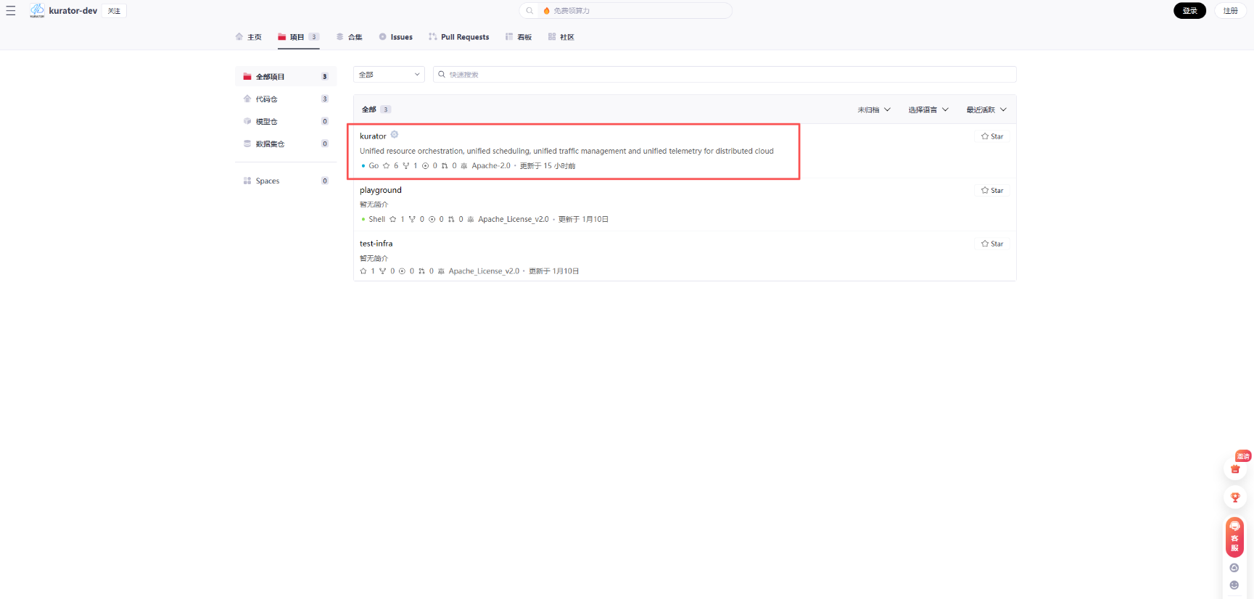Click the fork icon in playground row
The width and height of the screenshot is (1254, 599).
coord(413,219)
